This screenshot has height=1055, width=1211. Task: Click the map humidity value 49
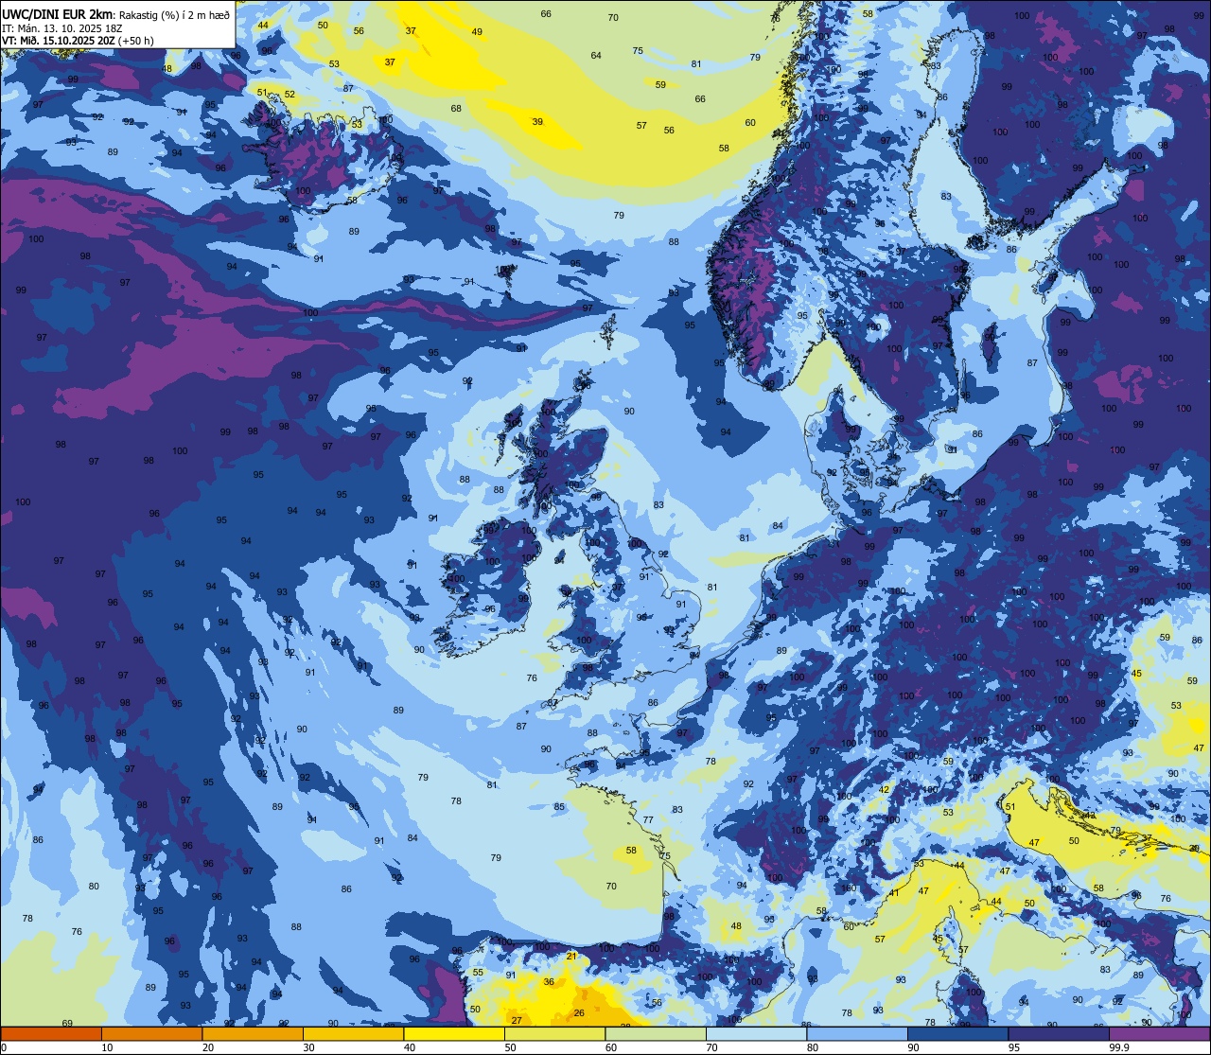477,32
